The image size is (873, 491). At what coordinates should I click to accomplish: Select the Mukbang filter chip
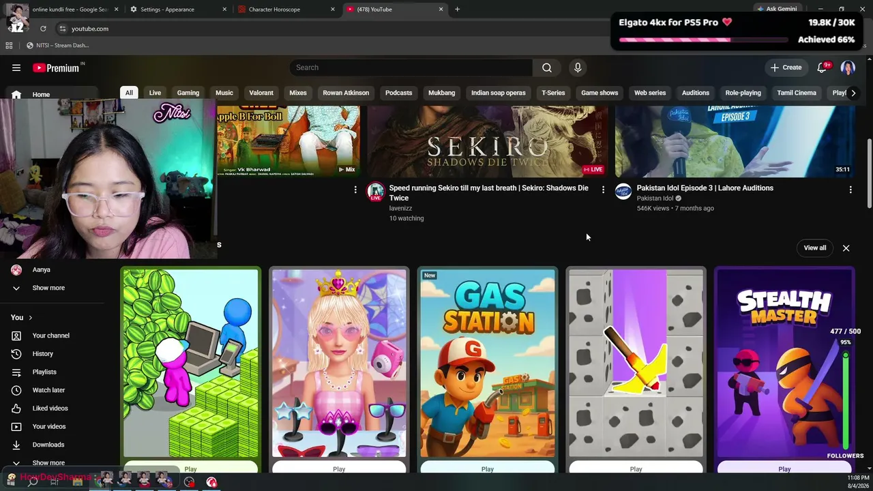click(442, 93)
